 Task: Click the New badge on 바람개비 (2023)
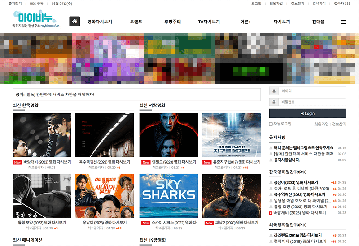[x=18, y=162]
